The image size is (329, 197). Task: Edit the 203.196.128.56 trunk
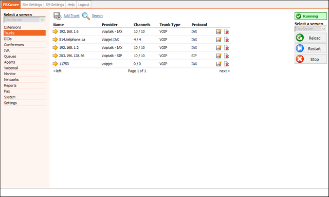[x=218, y=56]
